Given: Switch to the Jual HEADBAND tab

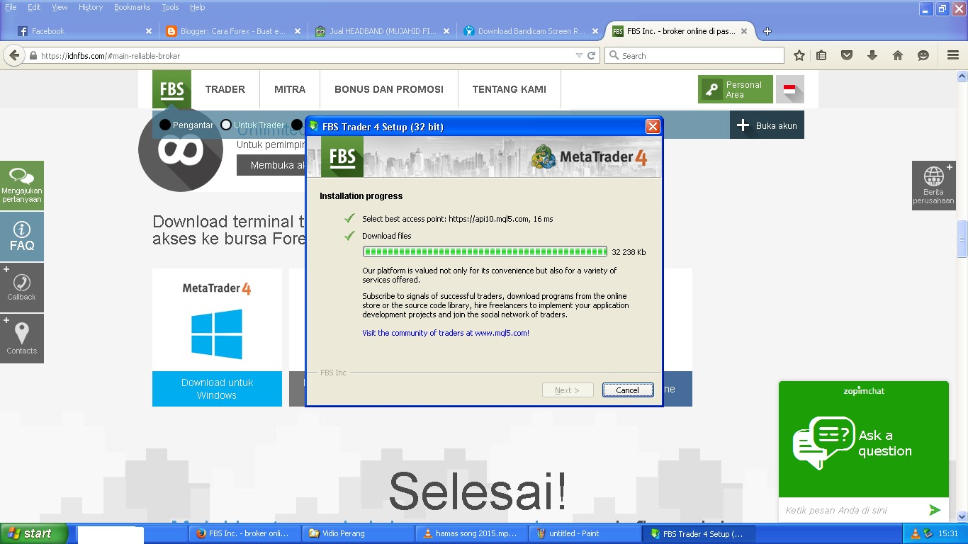Looking at the screenshot, I should tap(381, 31).
